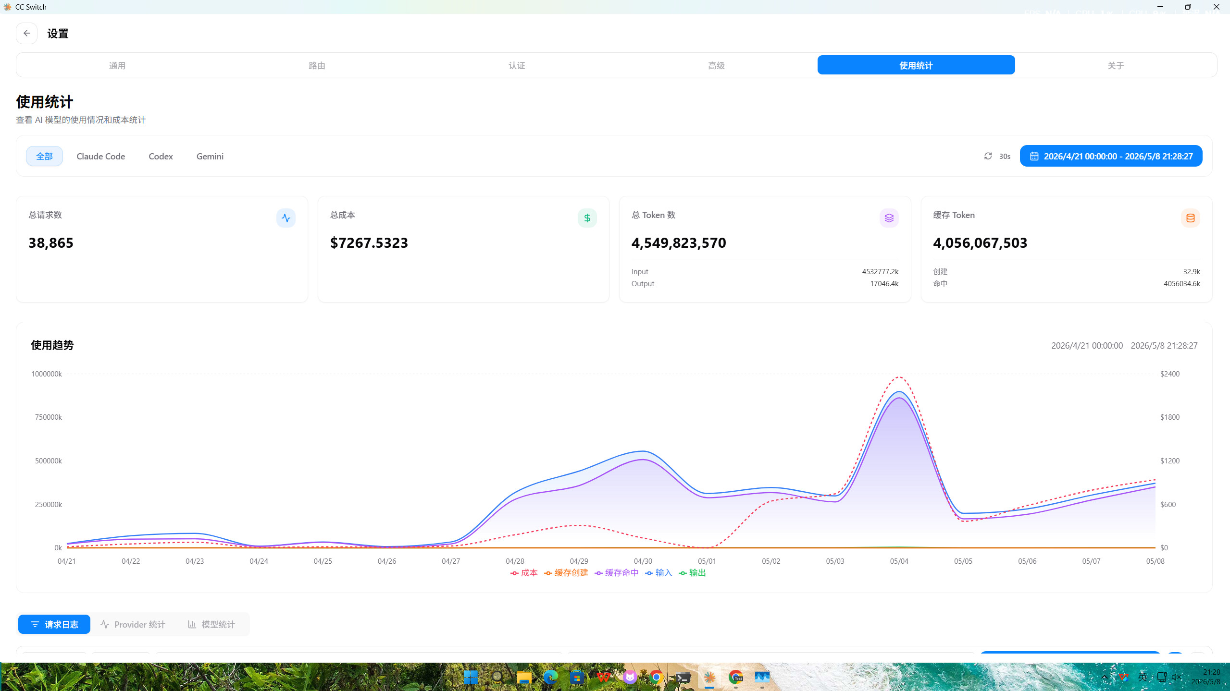Toggle the 缓存命中 series in the legend
This screenshot has height=691, width=1230.
(x=617, y=572)
